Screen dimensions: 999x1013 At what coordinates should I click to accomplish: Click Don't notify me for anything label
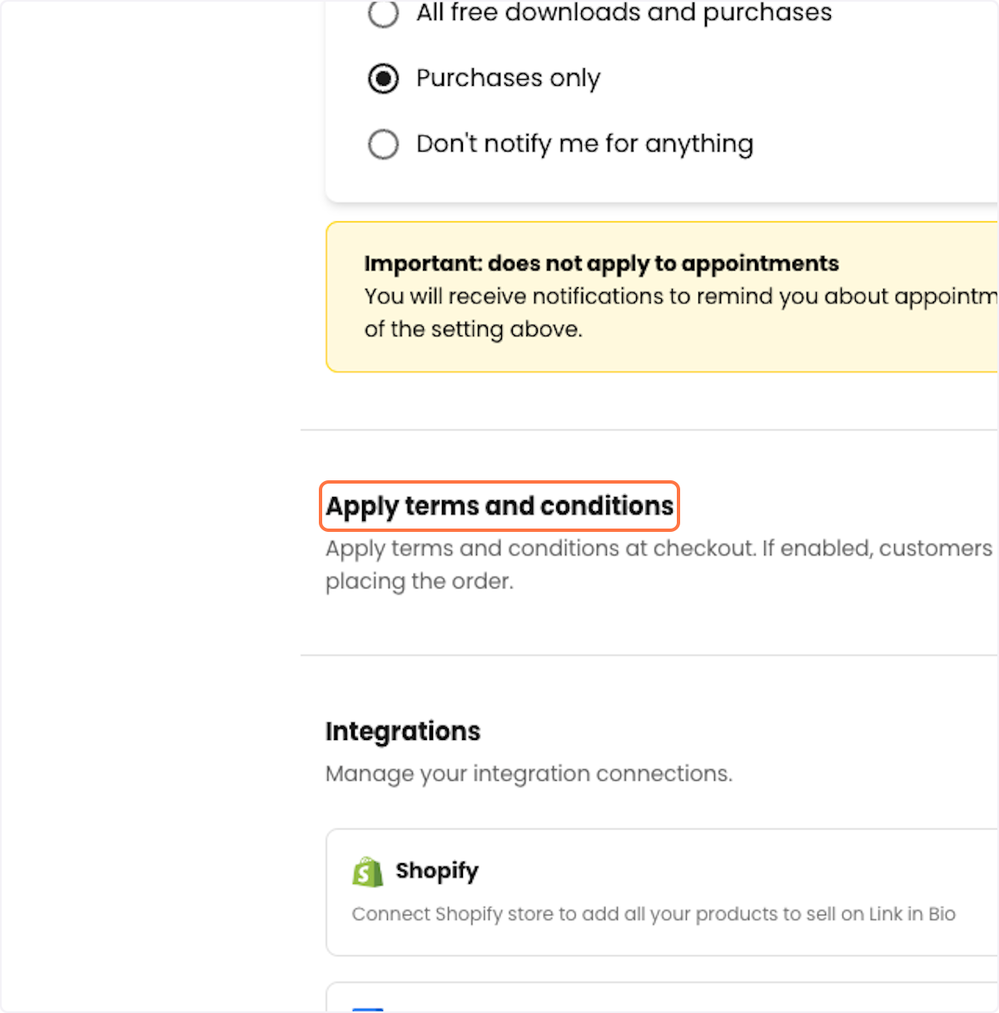tap(584, 144)
